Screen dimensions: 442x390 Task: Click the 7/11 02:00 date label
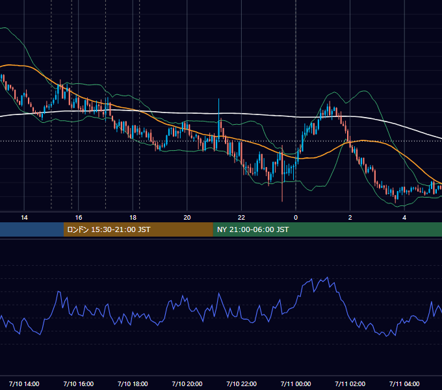tap(350, 383)
